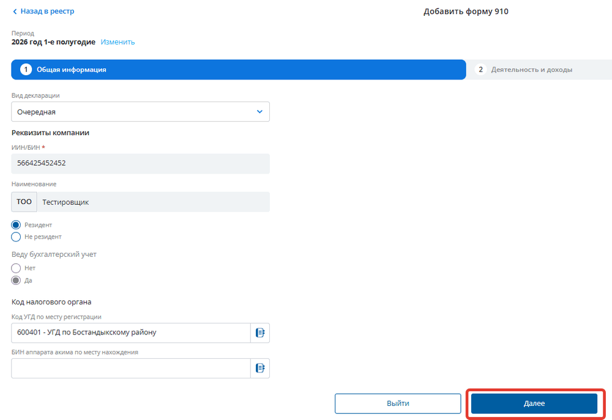Open directory icon for БИН аппарата акима
This screenshot has width=612, height=420.
click(x=260, y=368)
